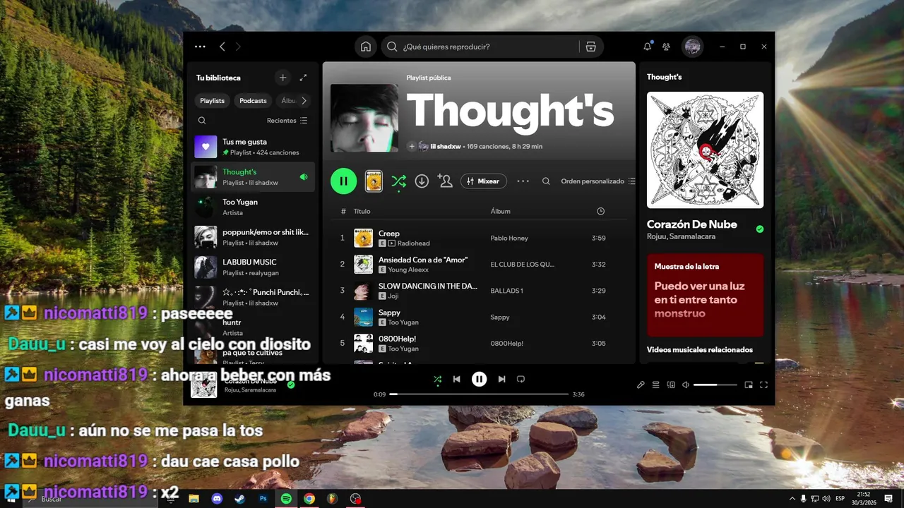The image size is (904, 508).
Task: Open Discord from the taskbar
Action: [x=217, y=498]
